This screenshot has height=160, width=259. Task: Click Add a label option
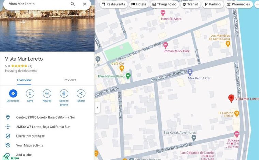click(x=24, y=155)
